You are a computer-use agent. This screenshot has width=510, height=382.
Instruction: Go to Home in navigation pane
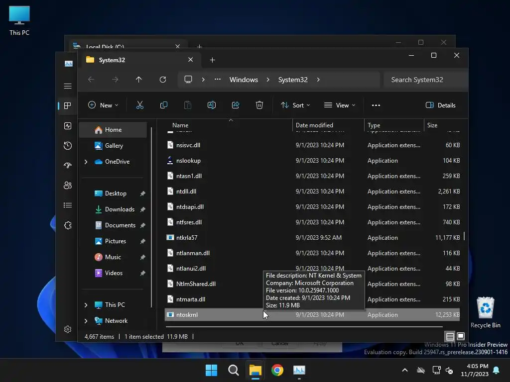click(x=113, y=130)
